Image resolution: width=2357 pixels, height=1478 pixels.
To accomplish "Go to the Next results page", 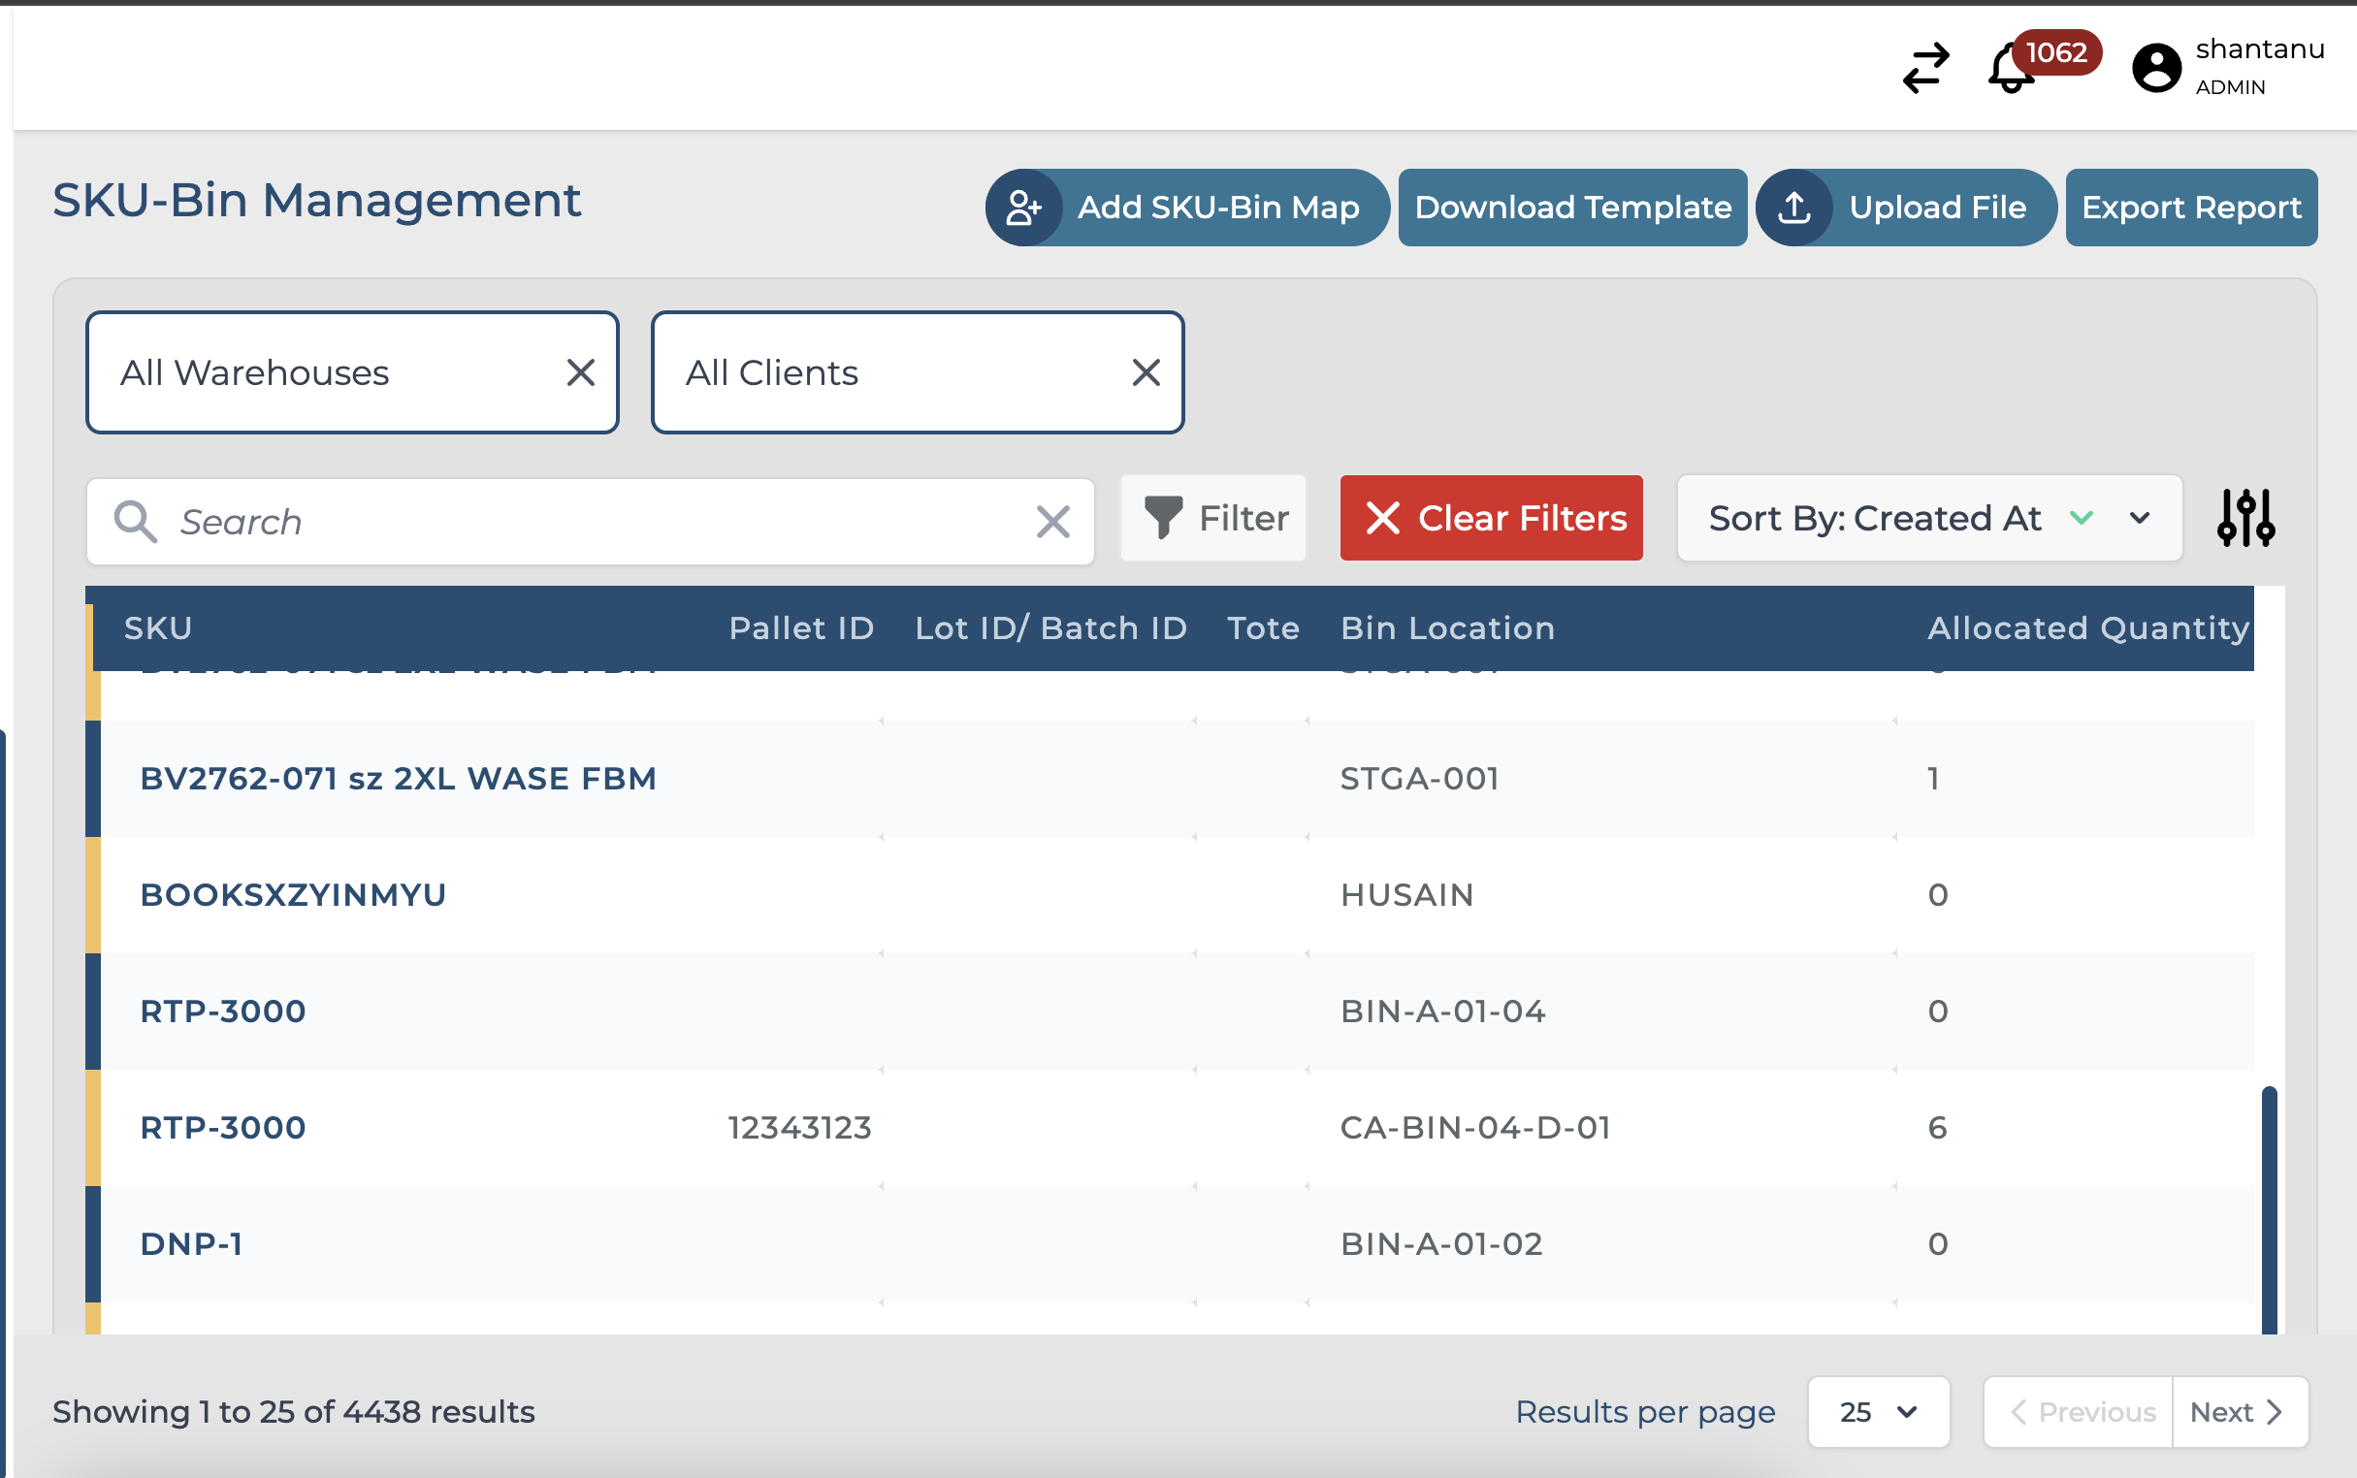I will (x=2238, y=1411).
